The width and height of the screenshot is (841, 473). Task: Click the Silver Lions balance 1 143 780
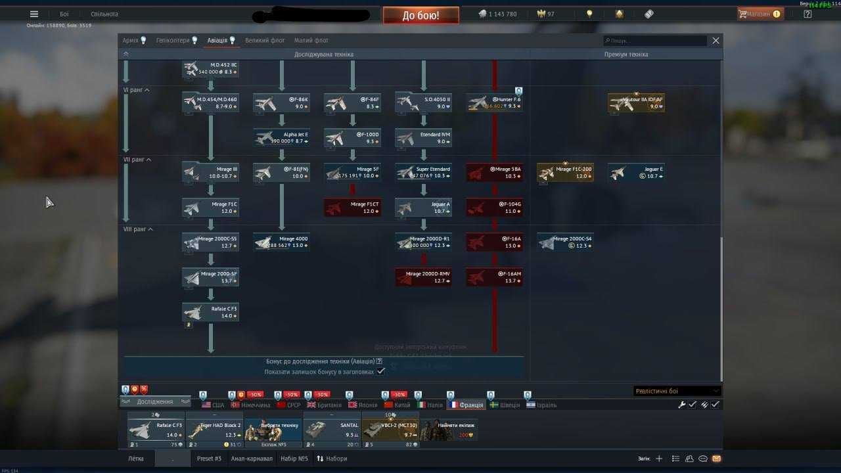pyautogui.click(x=497, y=14)
